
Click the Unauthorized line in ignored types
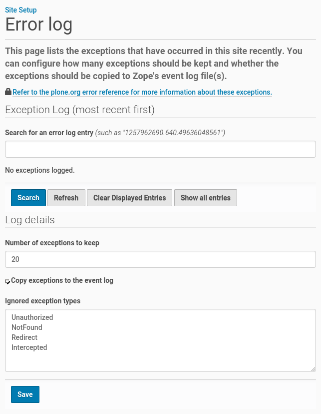click(32, 317)
